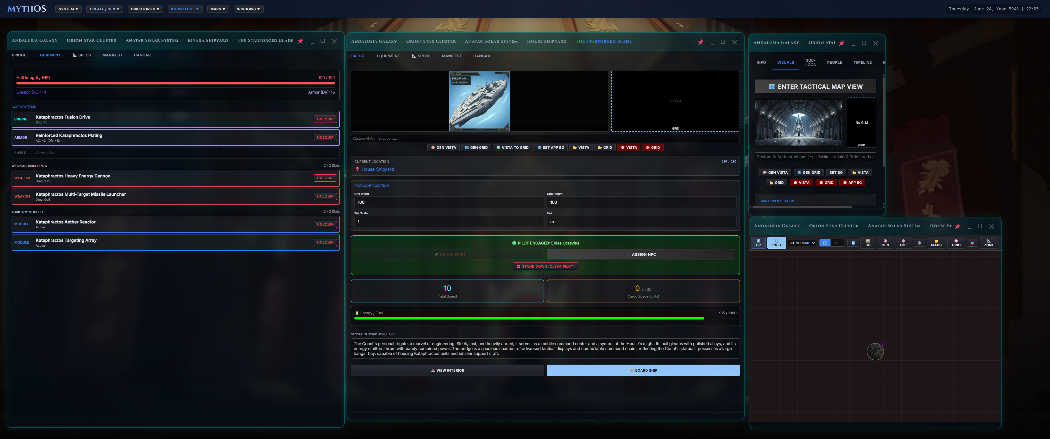This screenshot has width=1050, height=439.
Task: Click ENTER TACTICAL MAP VIEW button
Action: tap(815, 87)
